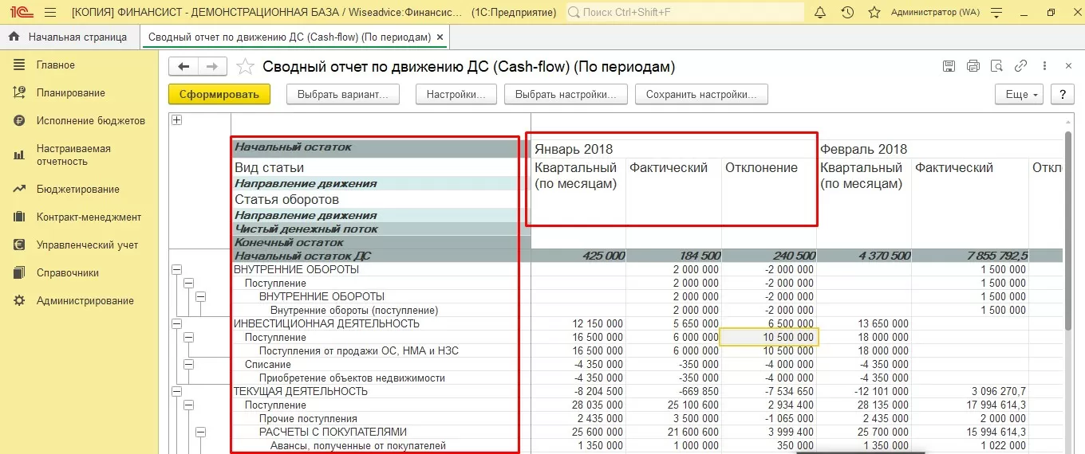Switch to Сводный отчет по движению ДС tab
The image size is (1085, 454).
click(x=289, y=37)
